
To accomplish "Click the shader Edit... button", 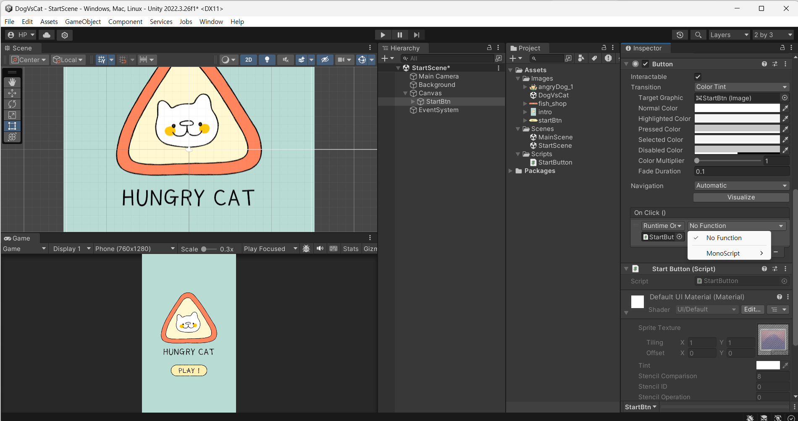I will tap(752, 309).
